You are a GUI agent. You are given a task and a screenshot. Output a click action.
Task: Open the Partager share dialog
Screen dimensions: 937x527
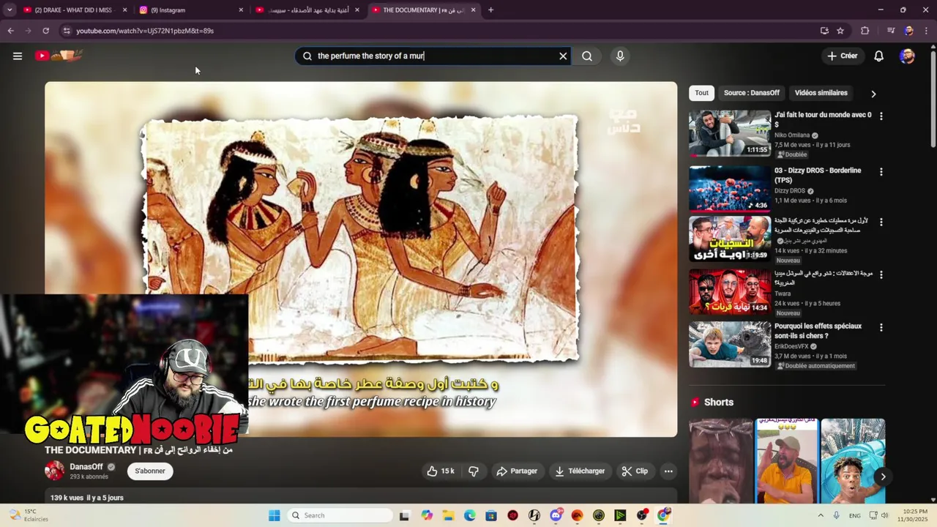[x=517, y=471]
